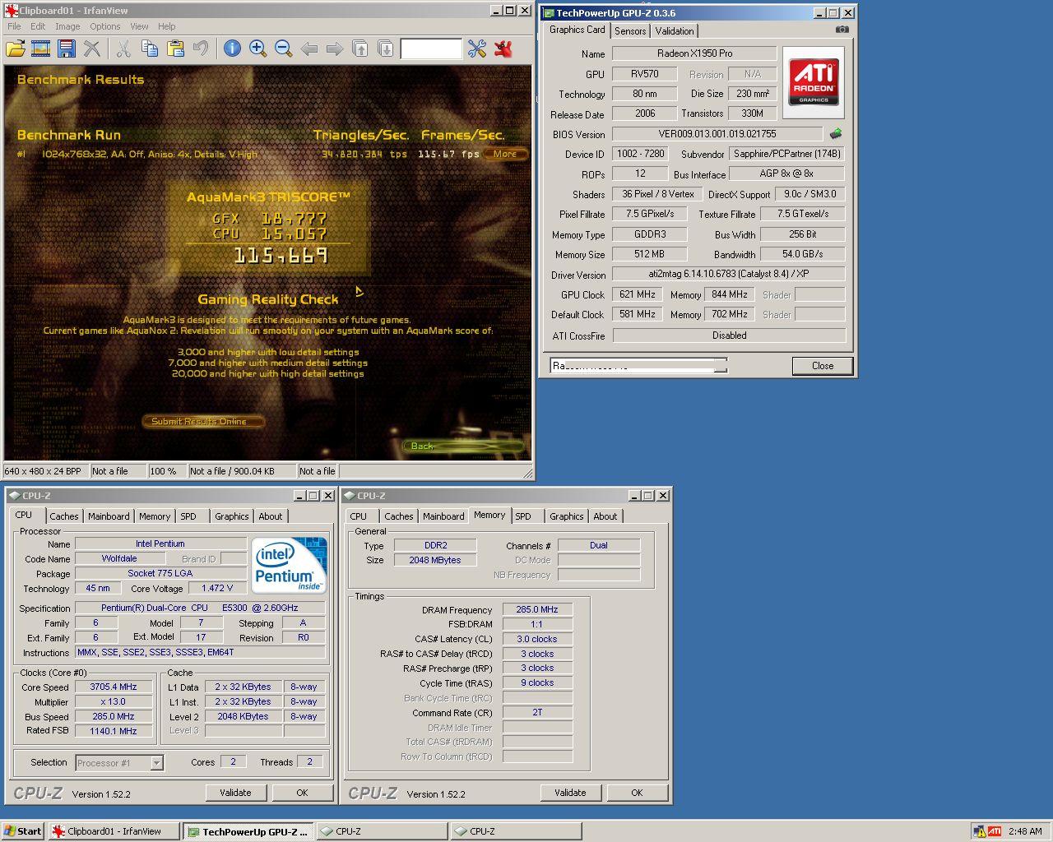Click the Back button in the AquaMark image
This screenshot has height=842, width=1053.
pyautogui.click(x=463, y=446)
